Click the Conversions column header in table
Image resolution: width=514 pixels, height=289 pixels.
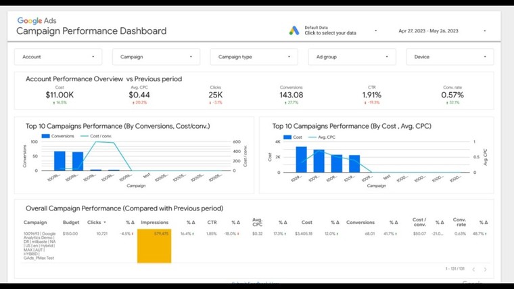[360, 222]
